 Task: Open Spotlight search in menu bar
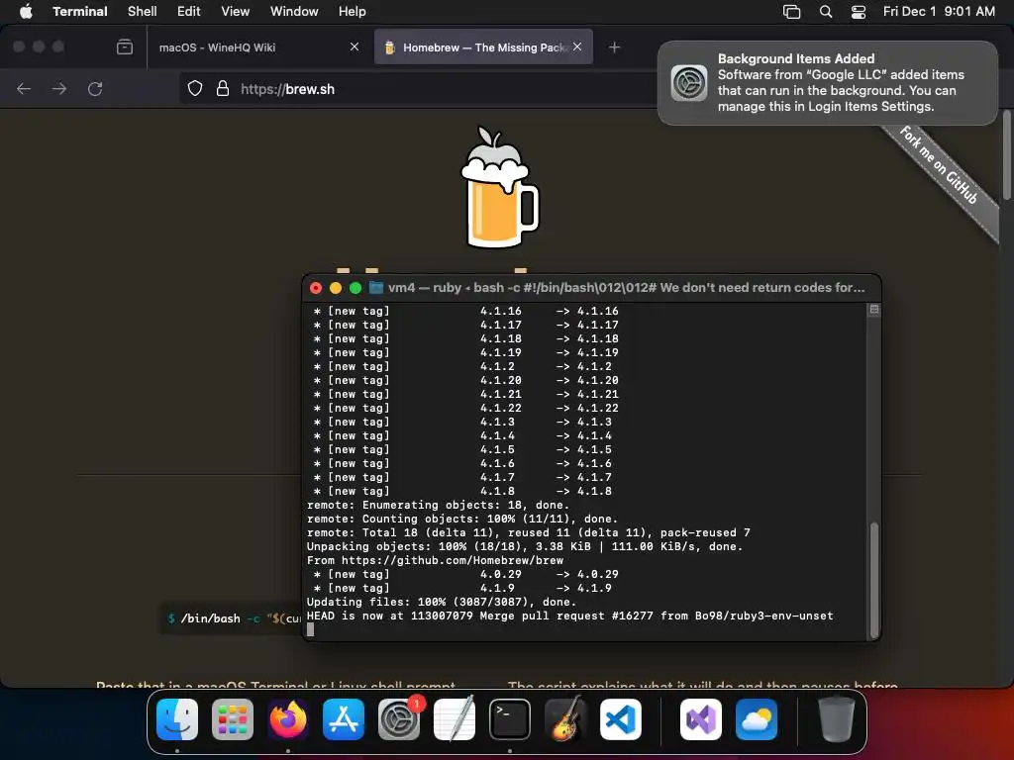pyautogui.click(x=825, y=12)
